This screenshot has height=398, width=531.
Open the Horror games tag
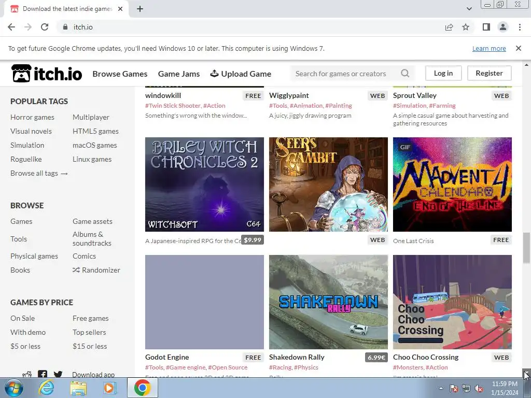32,117
